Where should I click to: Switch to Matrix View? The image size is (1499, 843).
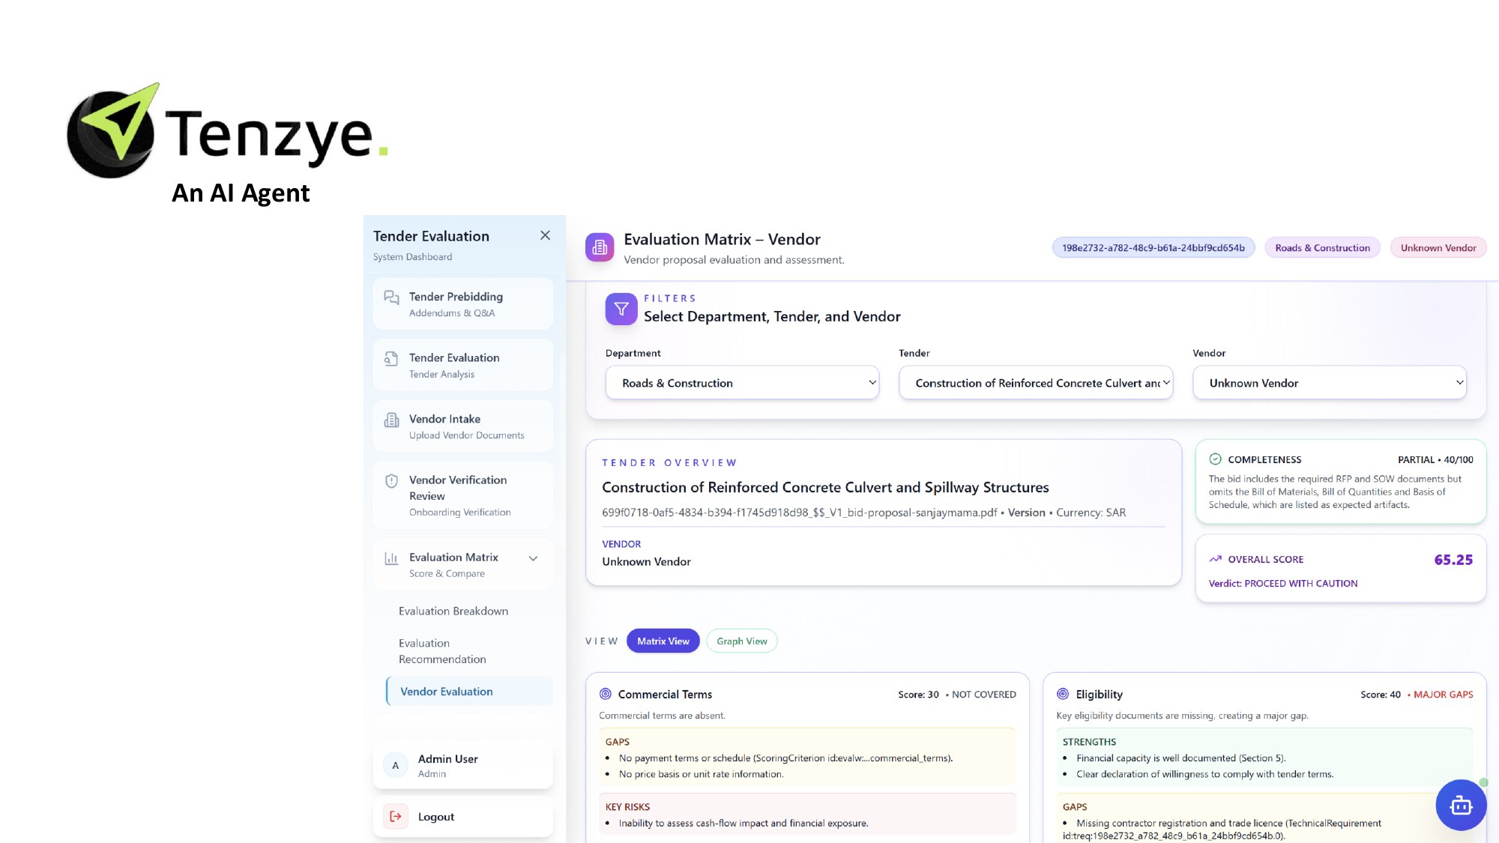pyautogui.click(x=663, y=641)
